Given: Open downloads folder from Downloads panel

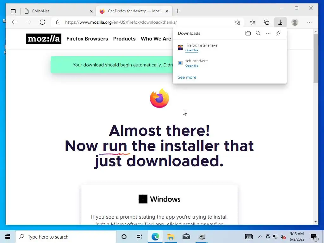Looking at the screenshot, I should coord(248,33).
